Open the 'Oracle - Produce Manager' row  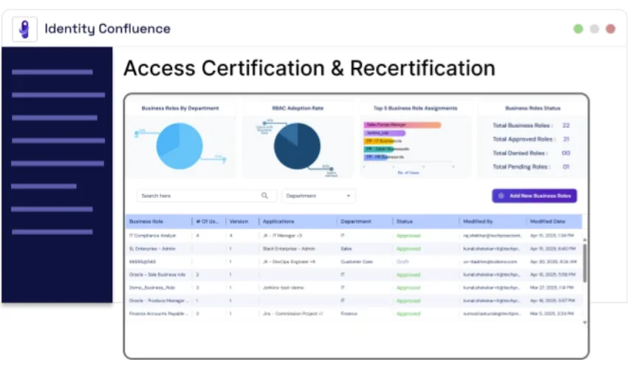[x=159, y=301]
